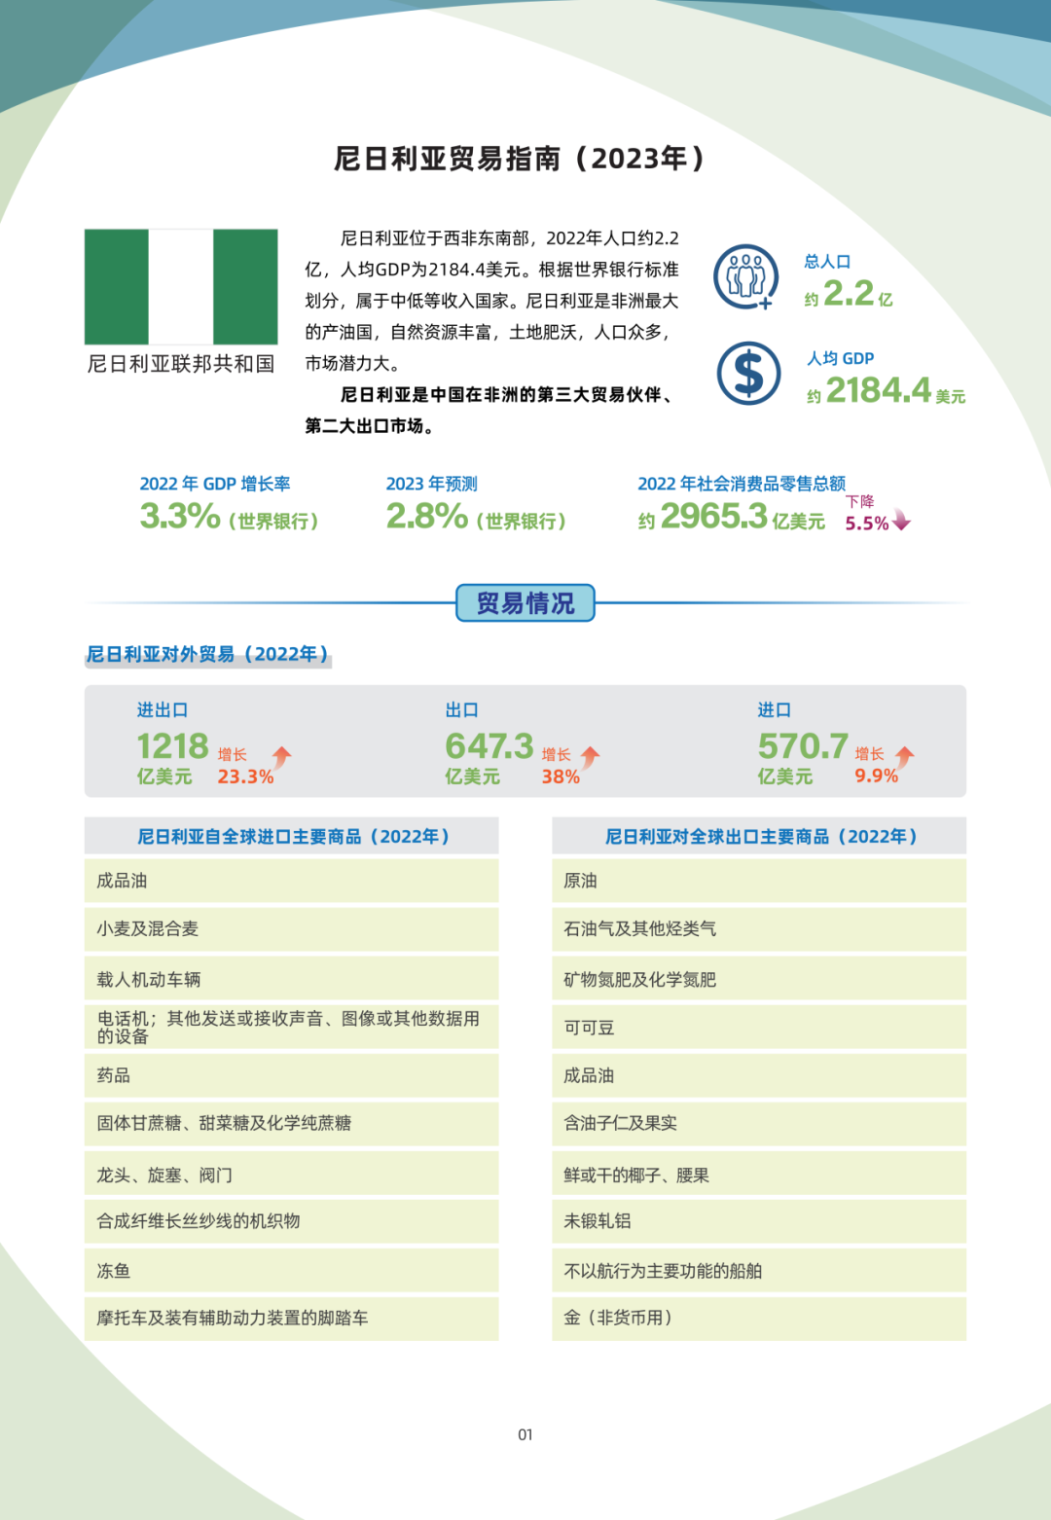Click the 2965.3 亿美元 retail value
This screenshot has height=1520, width=1051.
[732, 517]
